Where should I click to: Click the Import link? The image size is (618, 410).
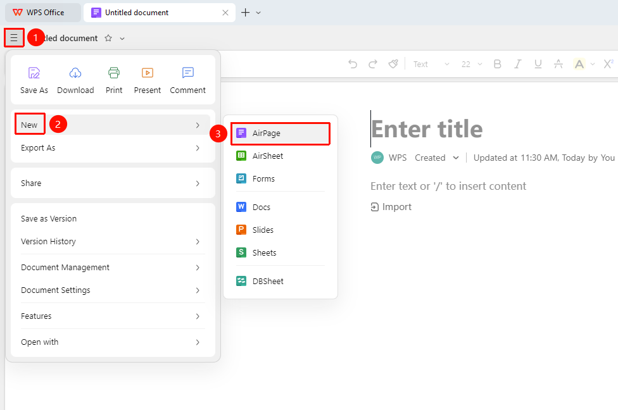pyautogui.click(x=391, y=207)
